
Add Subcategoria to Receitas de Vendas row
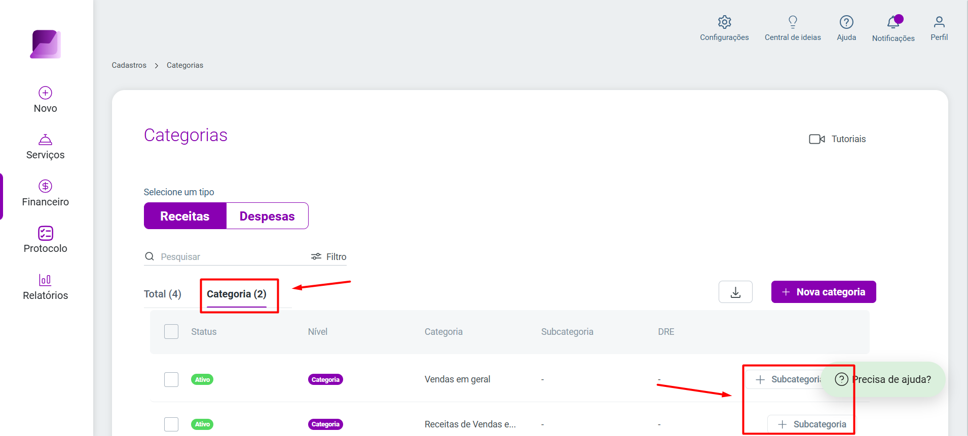(x=811, y=424)
